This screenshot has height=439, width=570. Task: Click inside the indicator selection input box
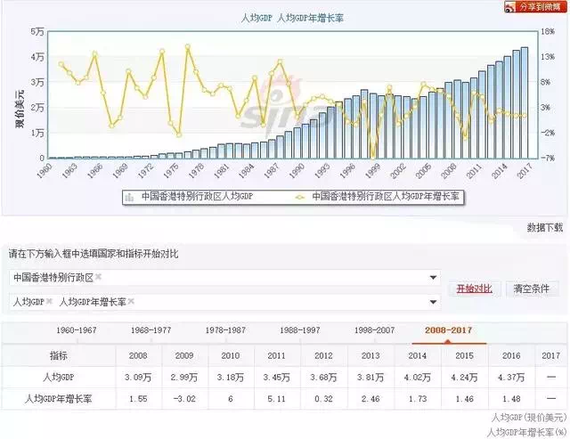tap(224, 302)
